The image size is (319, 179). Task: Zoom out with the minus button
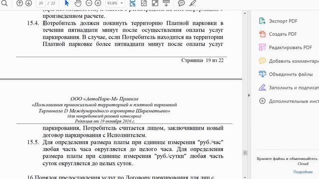89,3
